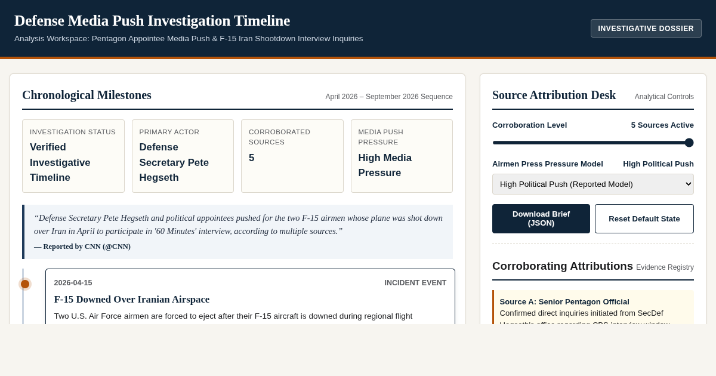Click the '2026-04-15' date label
This screenshot has width=716, height=376.
[73, 283]
